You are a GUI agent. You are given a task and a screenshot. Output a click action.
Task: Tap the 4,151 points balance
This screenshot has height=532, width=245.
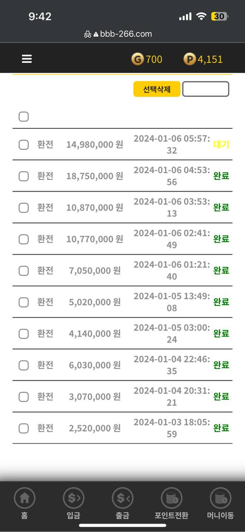point(210,59)
